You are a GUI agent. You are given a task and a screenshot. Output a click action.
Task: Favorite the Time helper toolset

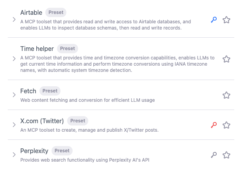pos(226,59)
